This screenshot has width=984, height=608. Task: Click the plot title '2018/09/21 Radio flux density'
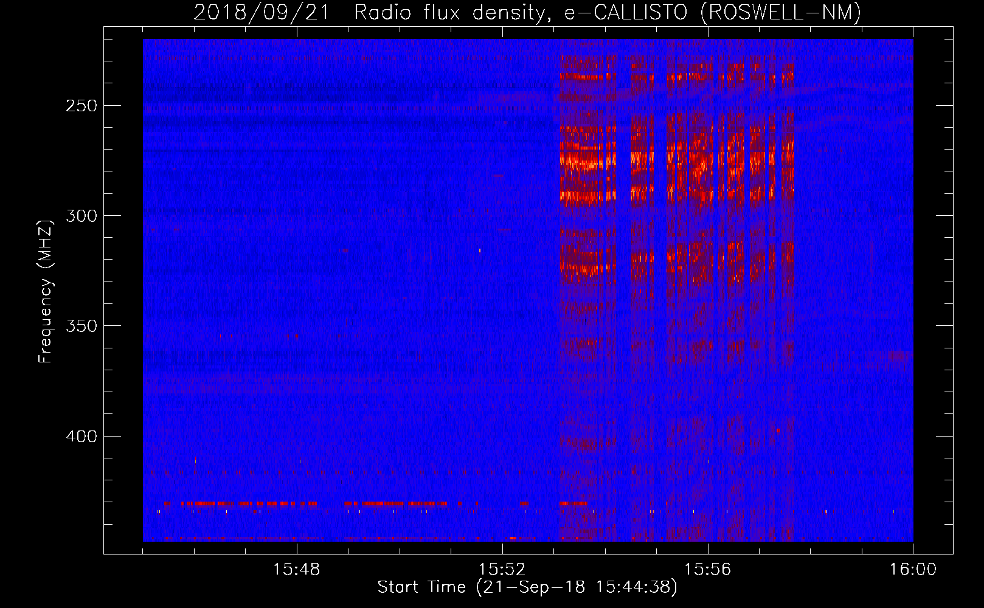coord(371,13)
